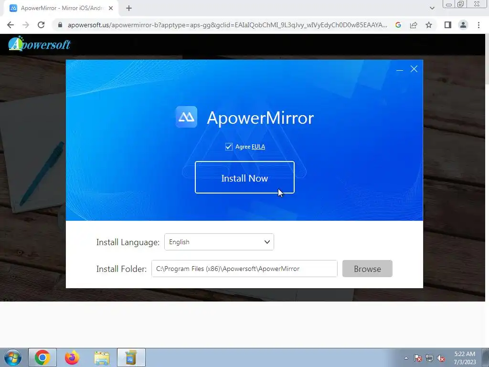Screen dimensions: 489x367
Task: Click the Apowersoft logo in page header
Action: click(39, 44)
